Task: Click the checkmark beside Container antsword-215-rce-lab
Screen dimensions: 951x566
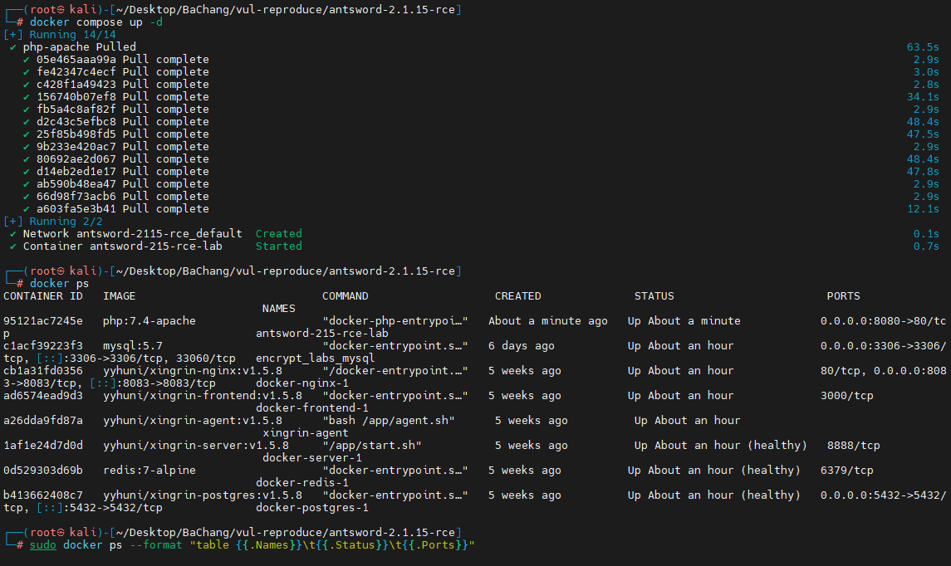Action: click(x=12, y=246)
